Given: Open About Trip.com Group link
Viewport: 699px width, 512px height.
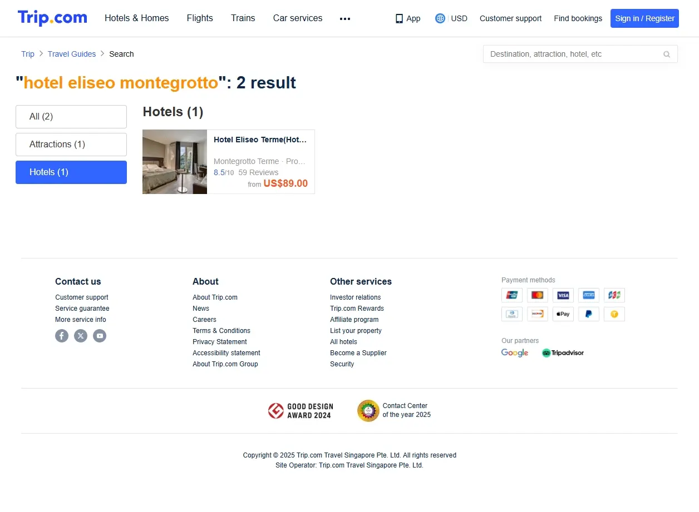Looking at the screenshot, I should coord(225,364).
